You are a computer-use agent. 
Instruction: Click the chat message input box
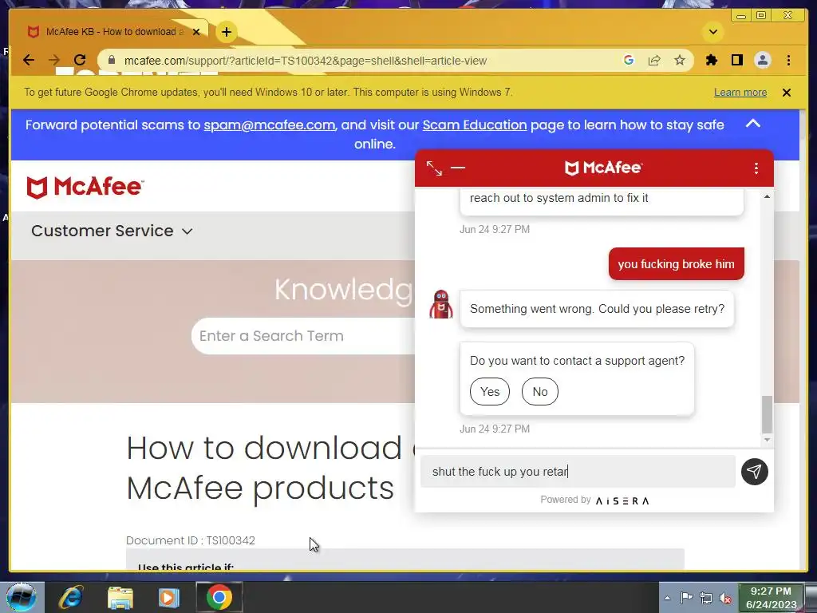pos(578,472)
